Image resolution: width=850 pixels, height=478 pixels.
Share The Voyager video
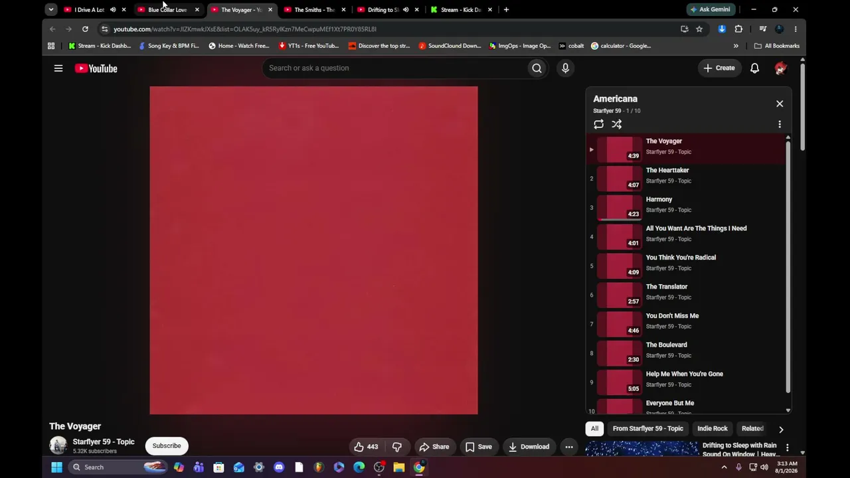point(434,447)
